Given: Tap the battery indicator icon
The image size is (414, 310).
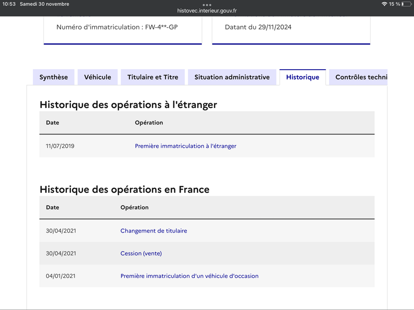Looking at the screenshot, I should coord(406,4).
